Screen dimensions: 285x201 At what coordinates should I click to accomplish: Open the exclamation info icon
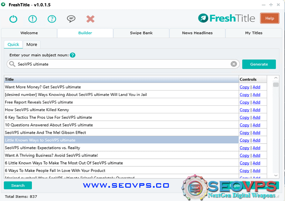point(33,19)
